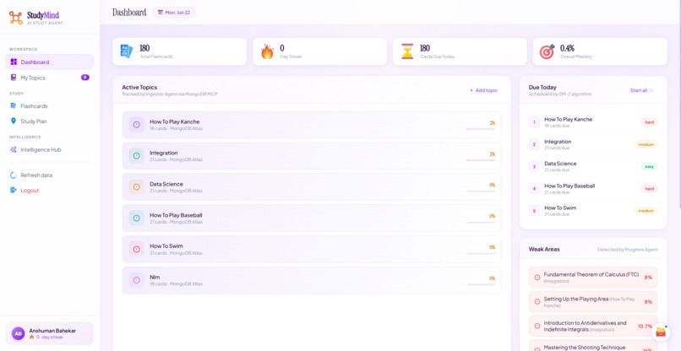Screen dimensions: 681x351
Task: Click the My Topics book icon
Action: click(14, 78)
